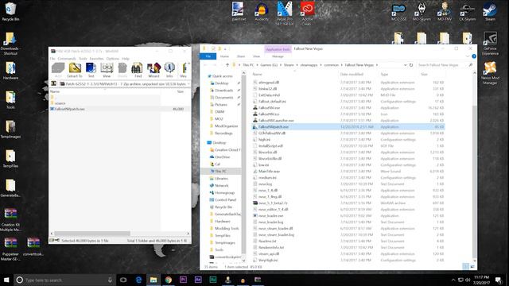Open the Creation Kit archive on desktop

10,219
